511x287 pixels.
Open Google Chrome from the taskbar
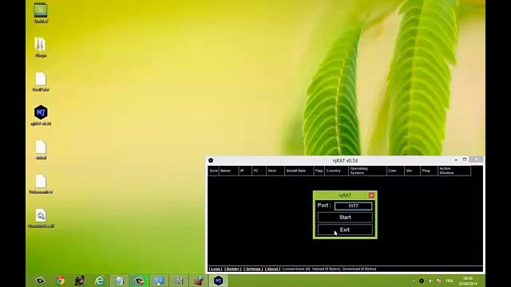[x=61, y=281]
